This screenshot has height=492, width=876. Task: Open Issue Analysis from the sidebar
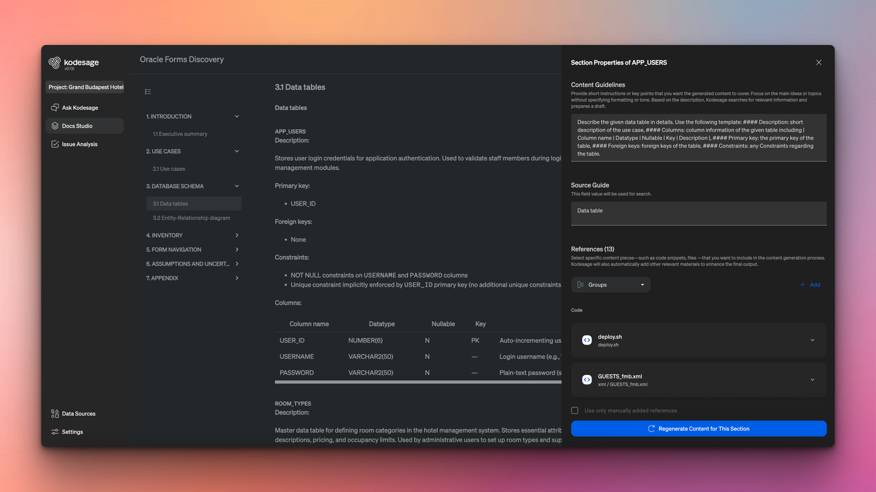tap(80, 144)
